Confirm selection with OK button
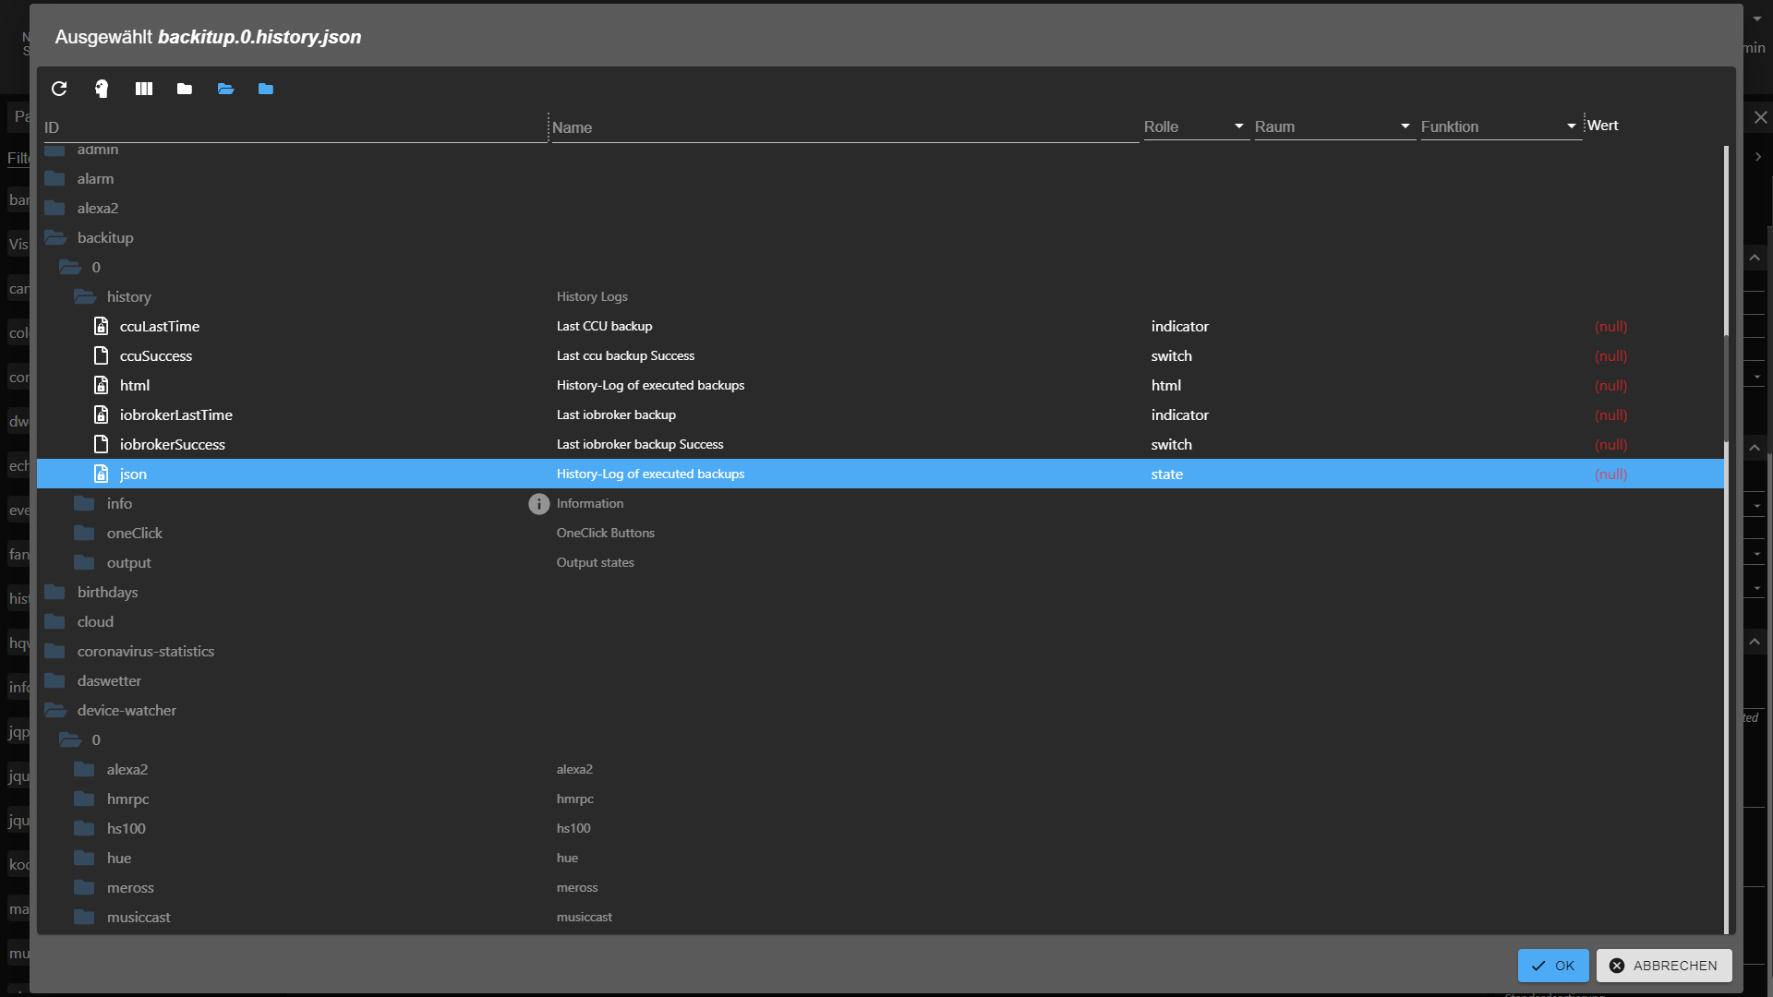 click(x=1552, y=966)
